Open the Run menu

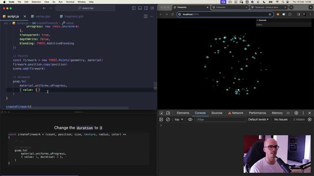tap(60, 2)
